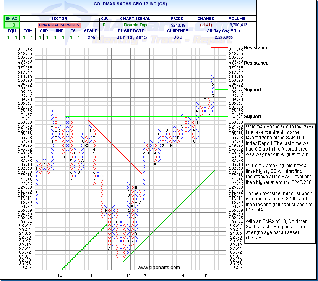This screenshot has width=318, height=281.
Task: Click the Support label near 174.87
Action: click(x=253, y=116)
